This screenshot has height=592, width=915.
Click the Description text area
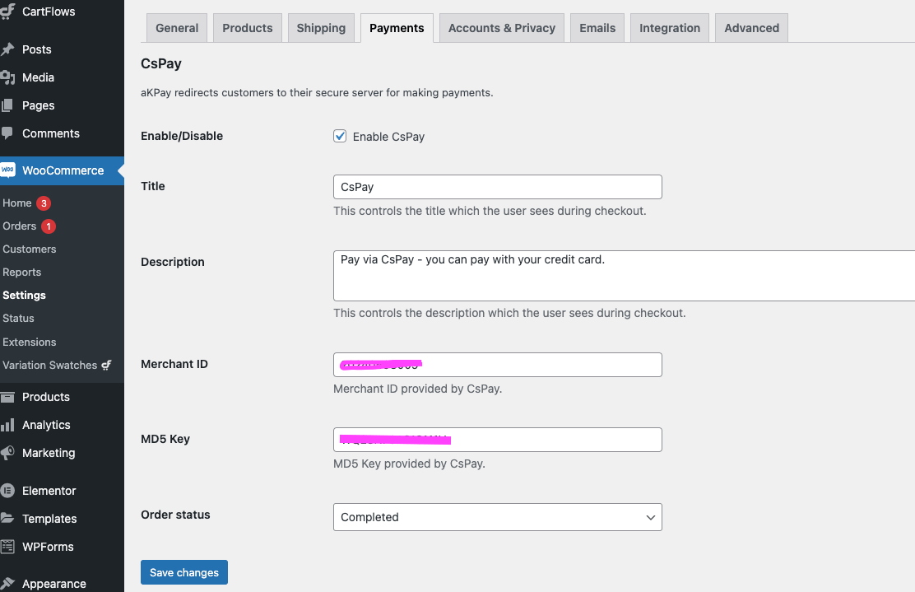coord(624,276)
